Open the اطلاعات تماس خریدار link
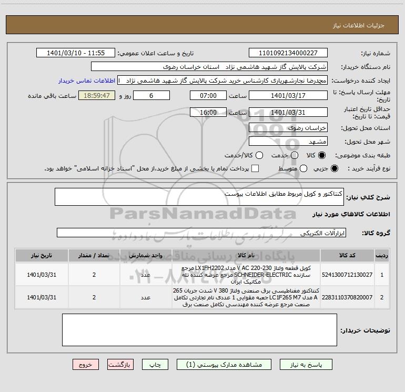The width and height of the screenshot is (405, 392). pyautogui.click(x=87, y=81)
